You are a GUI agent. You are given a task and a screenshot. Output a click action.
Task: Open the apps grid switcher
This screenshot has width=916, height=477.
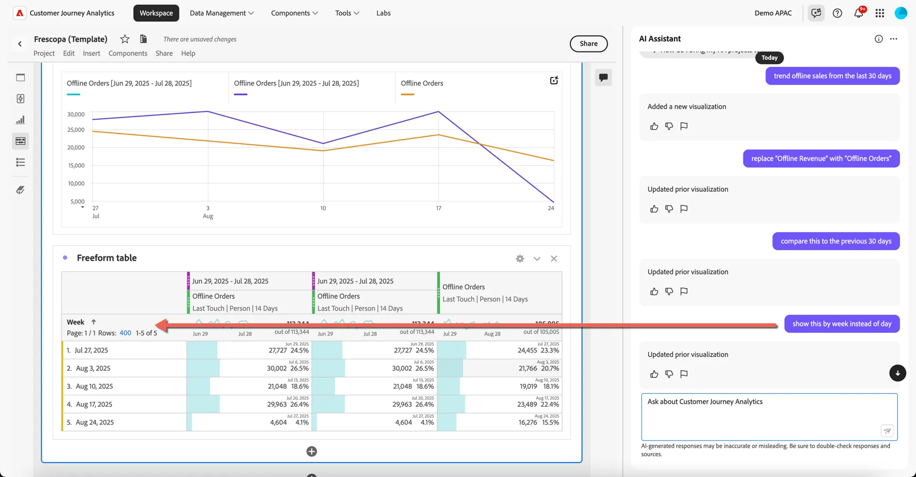pyautogui.click(x=880, y=13)
